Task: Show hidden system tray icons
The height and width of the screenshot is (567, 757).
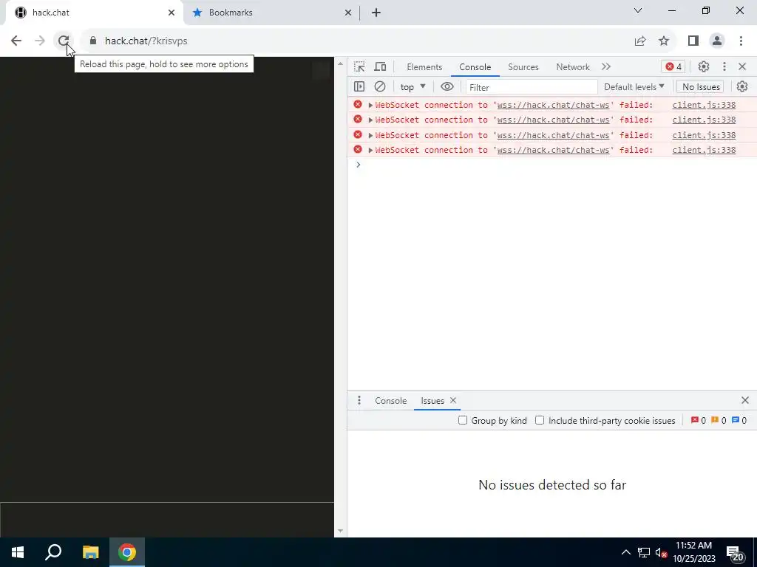Action: pos(625,552)
